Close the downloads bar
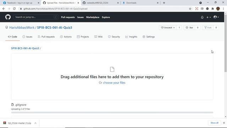227x128 pixels. (x=224, y=123)
